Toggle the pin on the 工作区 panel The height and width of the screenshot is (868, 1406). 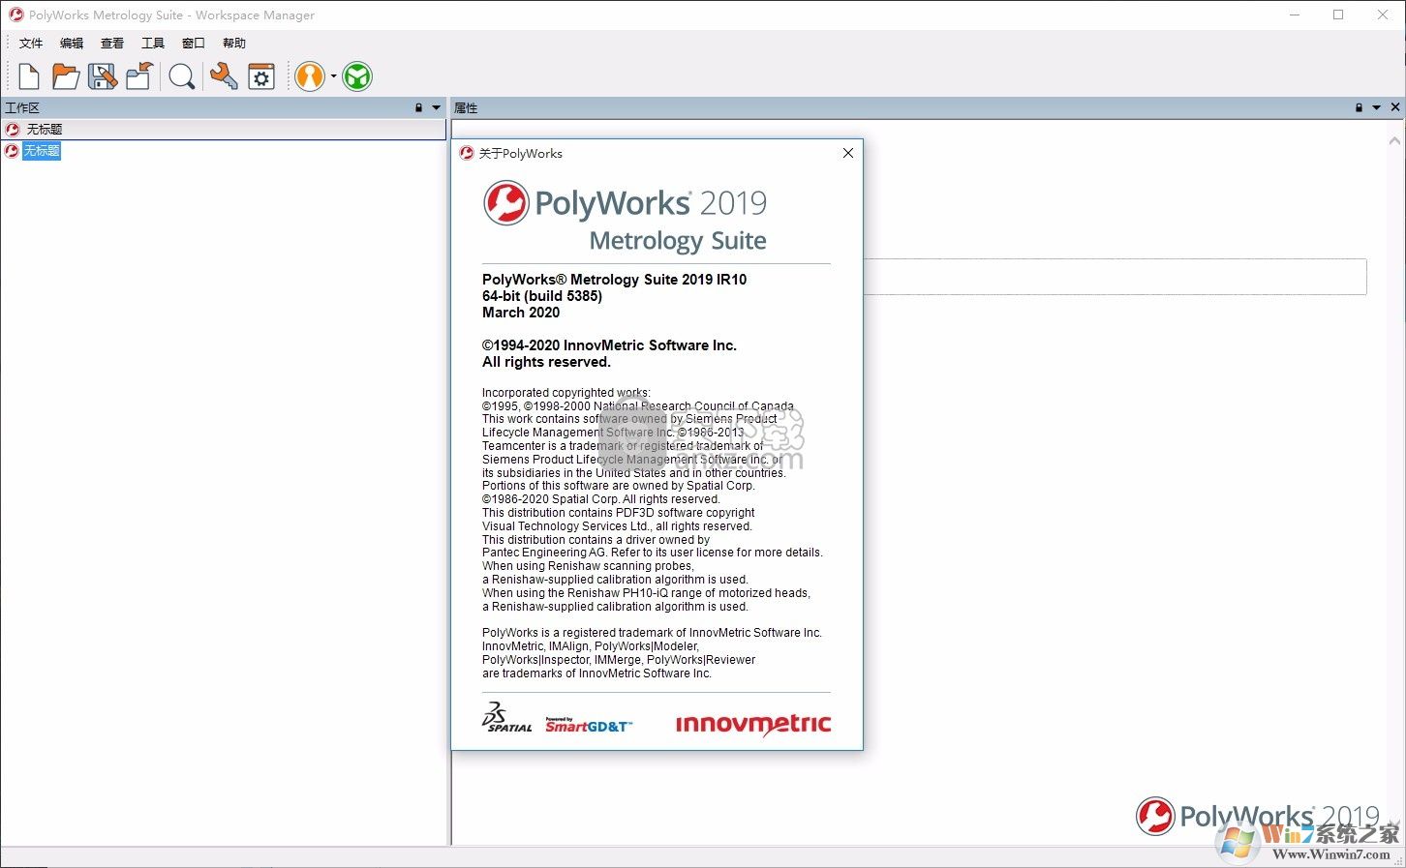point(416,107)
